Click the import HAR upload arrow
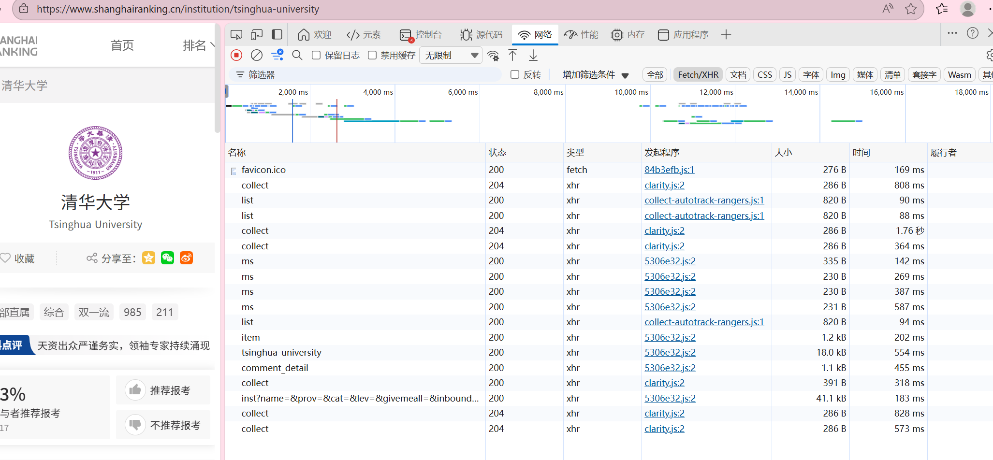The width and height of the screenshot is (993, 460). coord(512,55)
